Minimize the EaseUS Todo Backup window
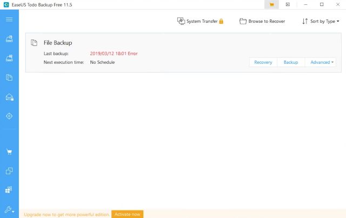 305,4
